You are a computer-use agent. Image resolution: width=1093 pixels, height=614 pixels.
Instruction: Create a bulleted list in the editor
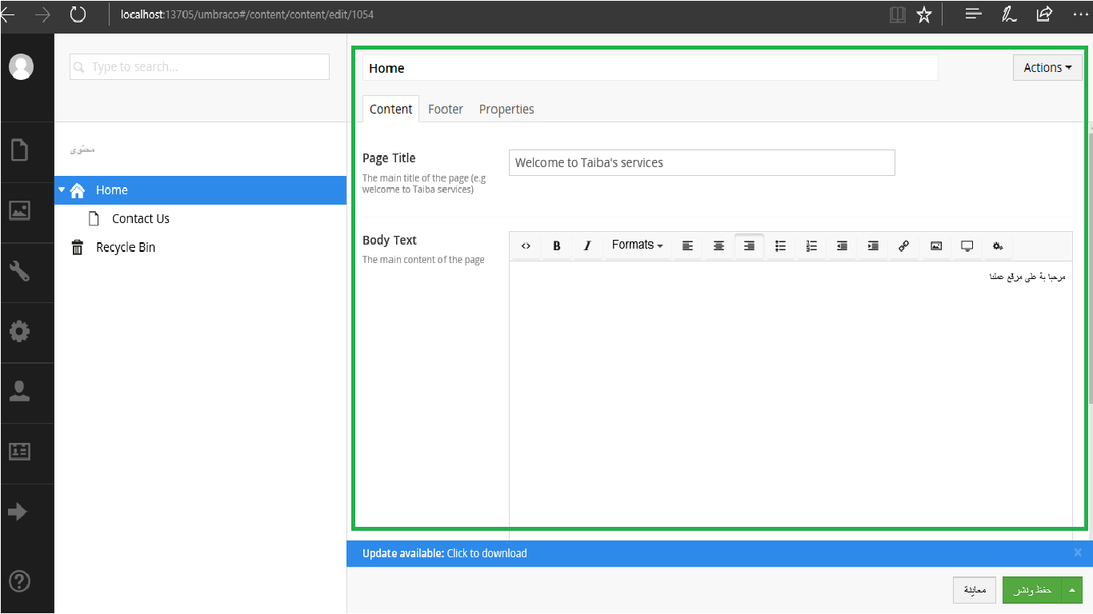click(780, 246)
